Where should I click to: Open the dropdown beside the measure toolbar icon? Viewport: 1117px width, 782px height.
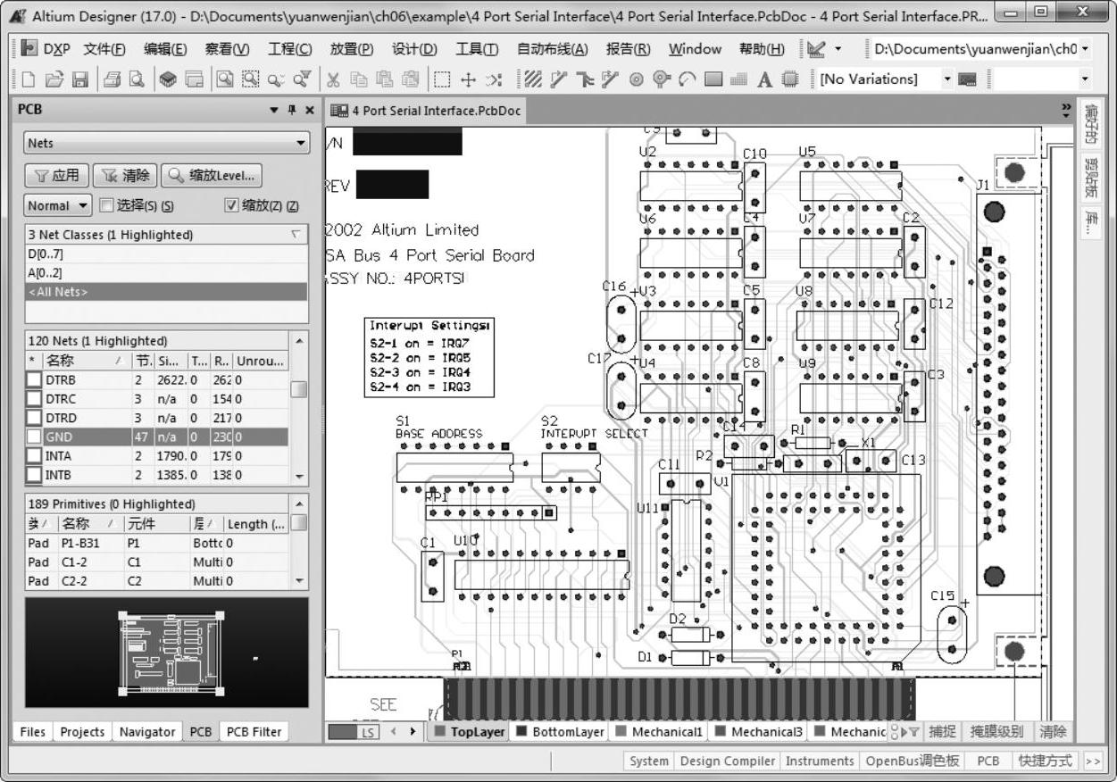(x=838, y=49)
